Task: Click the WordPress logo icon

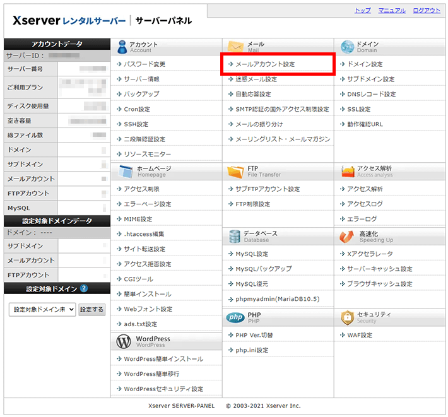Action: coord(124,341)
